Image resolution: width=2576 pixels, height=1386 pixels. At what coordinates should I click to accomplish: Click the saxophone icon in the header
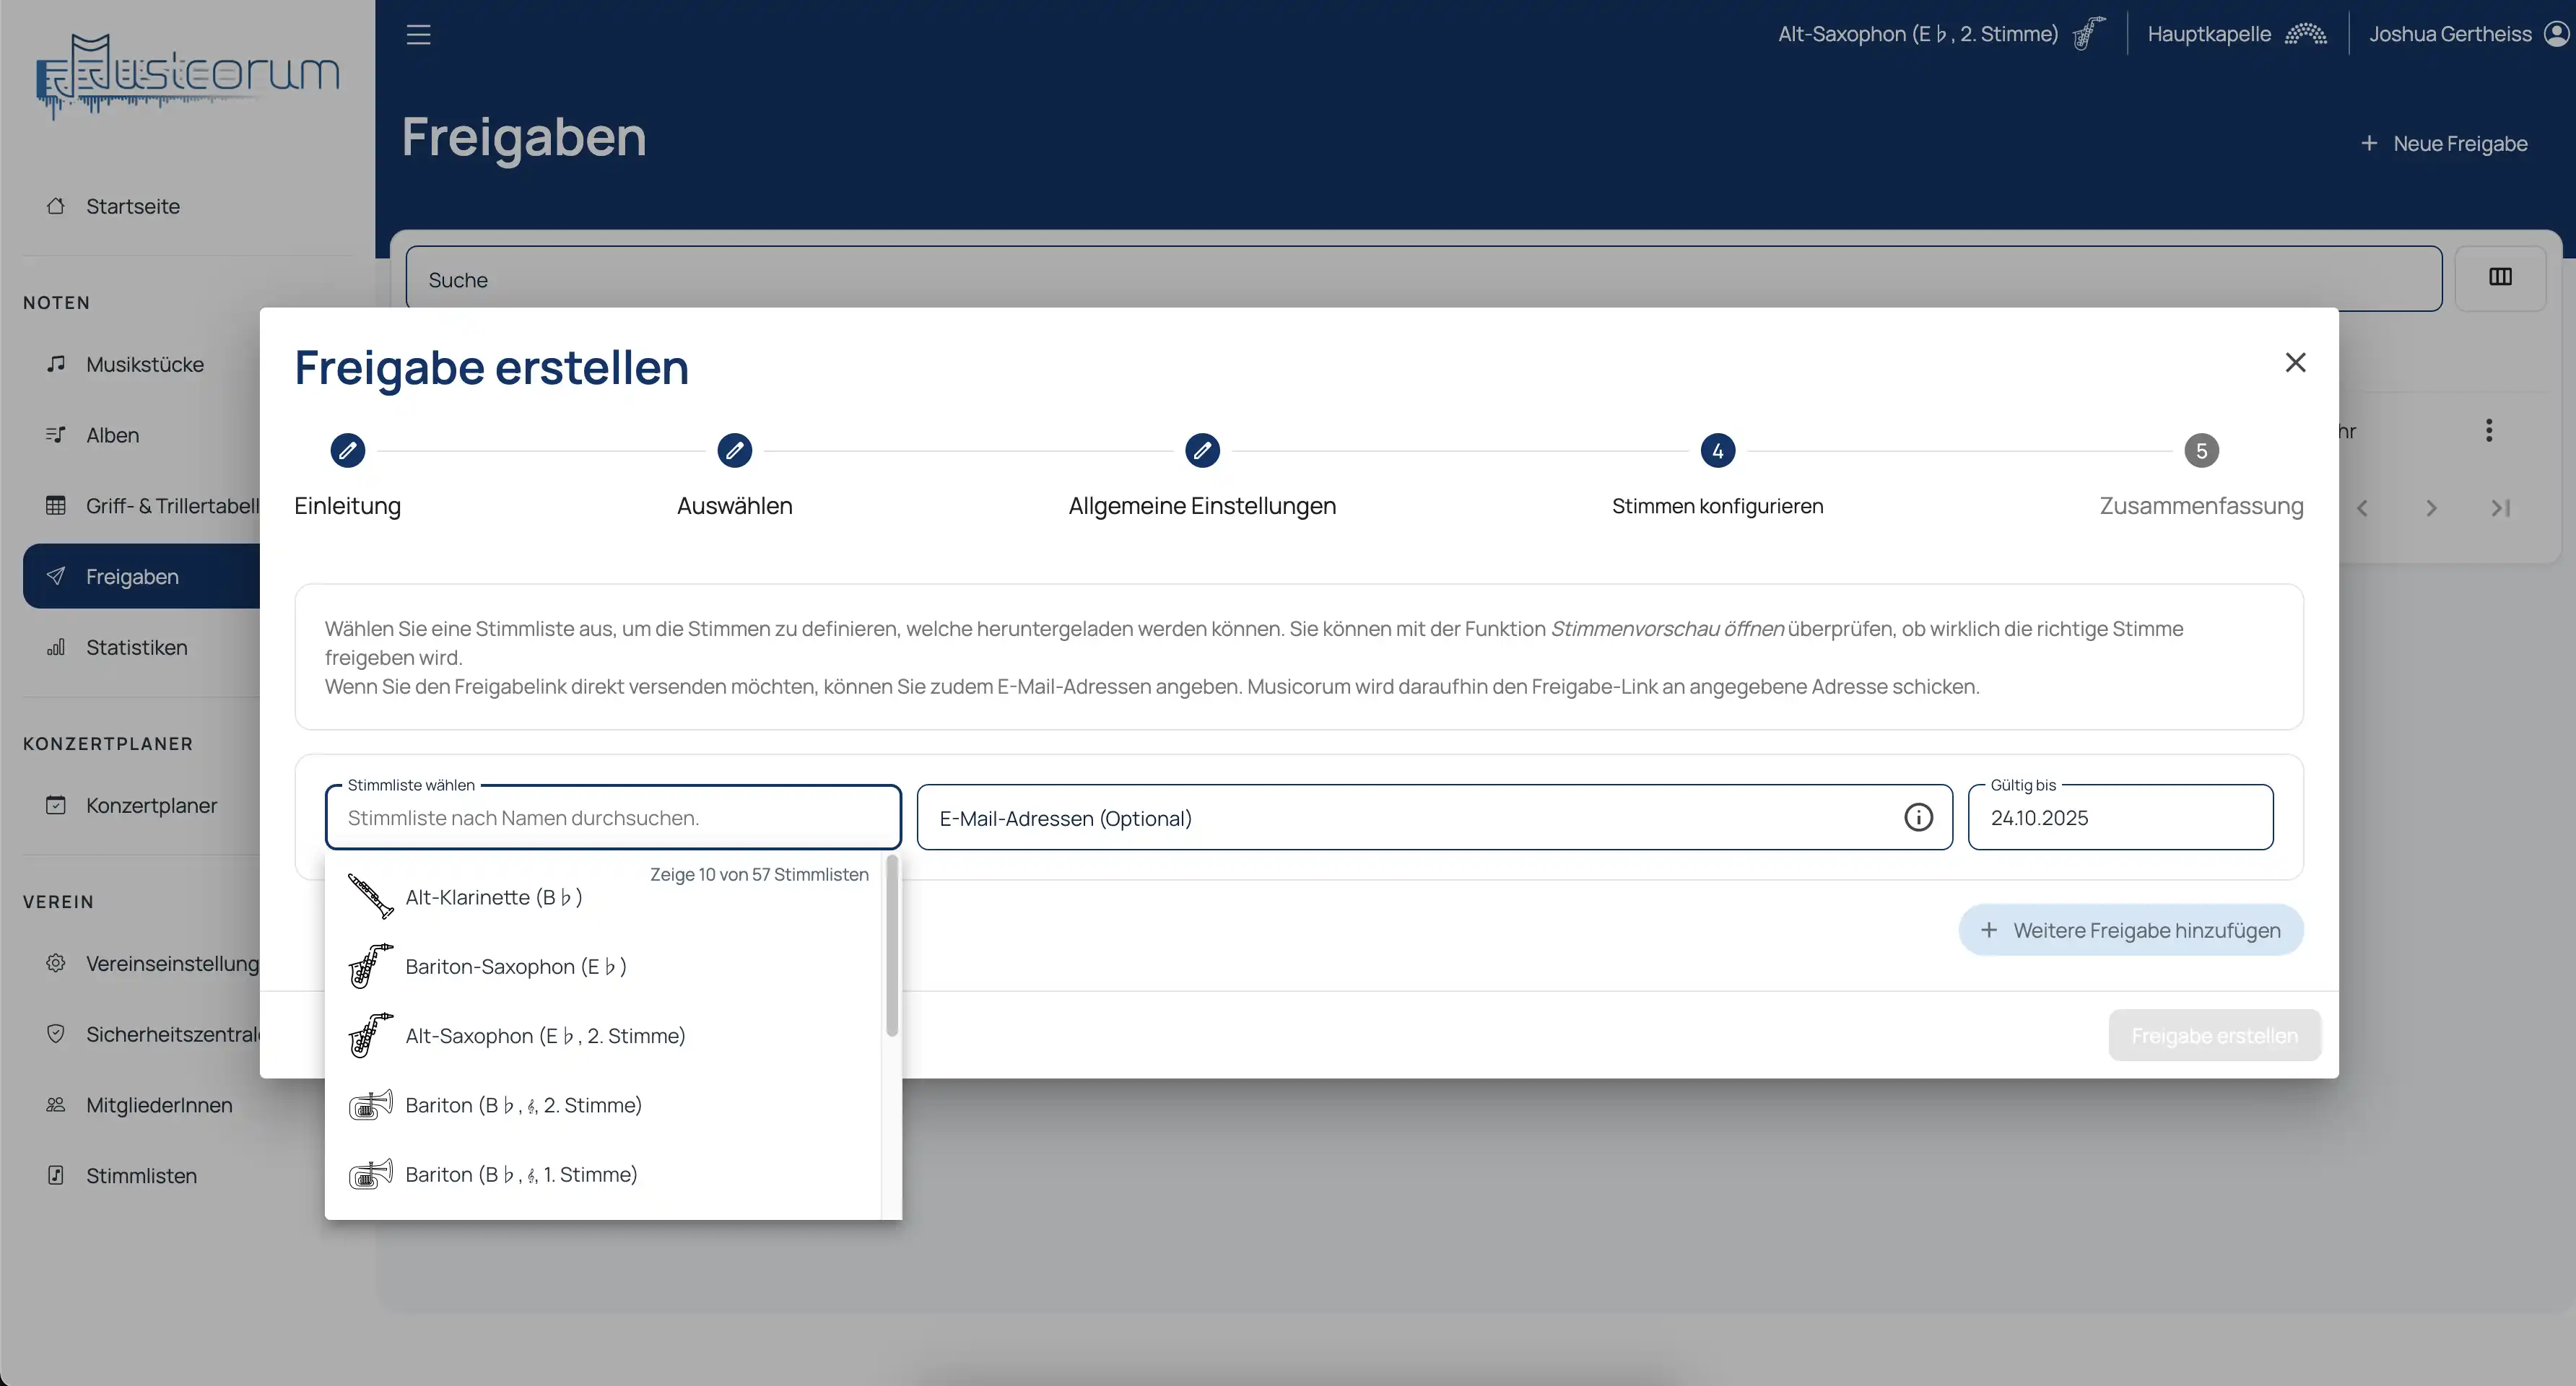pos(2088,34)
